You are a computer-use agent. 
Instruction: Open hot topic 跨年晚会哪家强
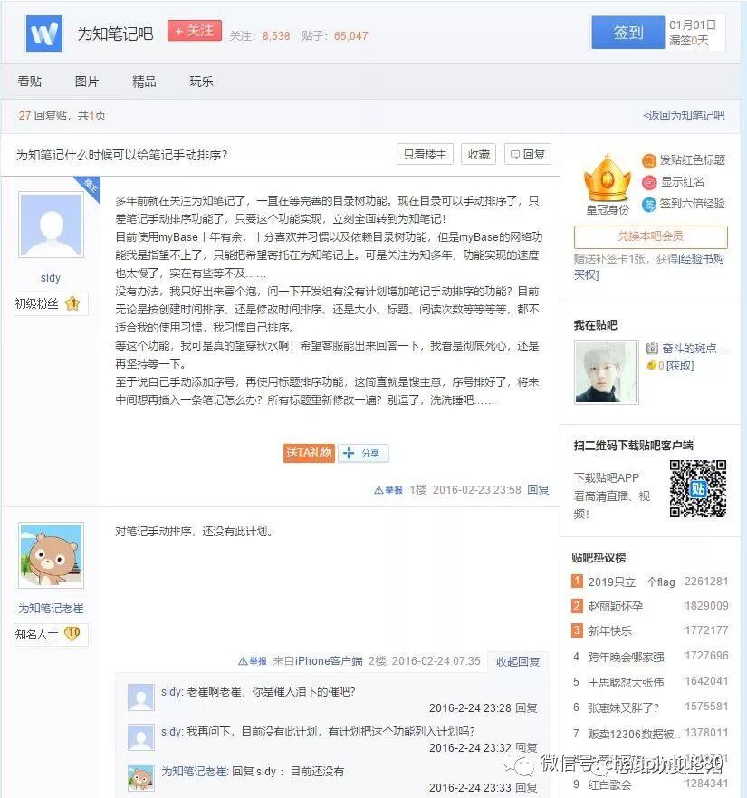click(626, 657)
